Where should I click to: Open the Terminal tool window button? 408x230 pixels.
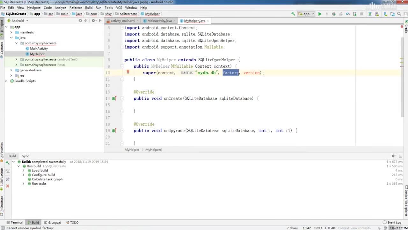pyautogui.click(x=14, y=222)
